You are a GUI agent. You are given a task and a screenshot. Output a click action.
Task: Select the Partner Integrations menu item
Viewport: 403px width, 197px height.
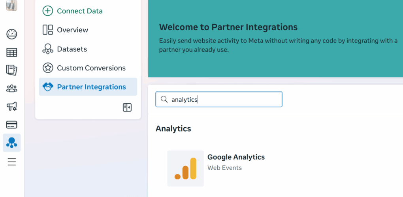pos(91,87)
